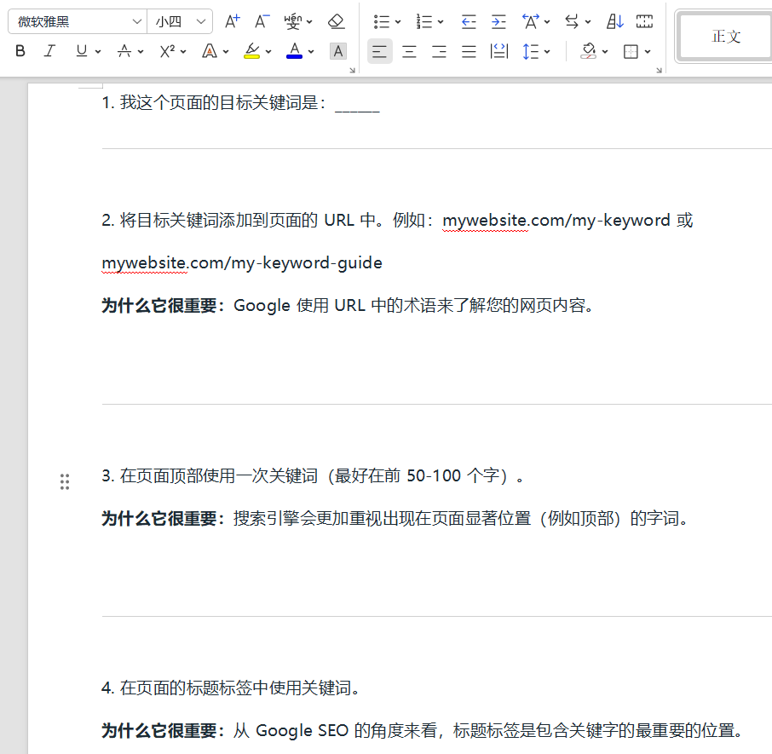Click the increase font size icon

(x=233, y=21)
